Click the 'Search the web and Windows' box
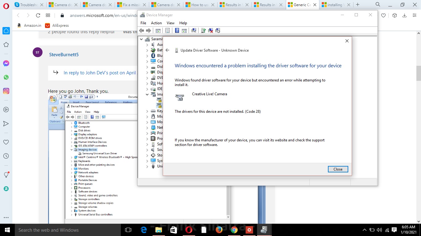 pos(67,230)
